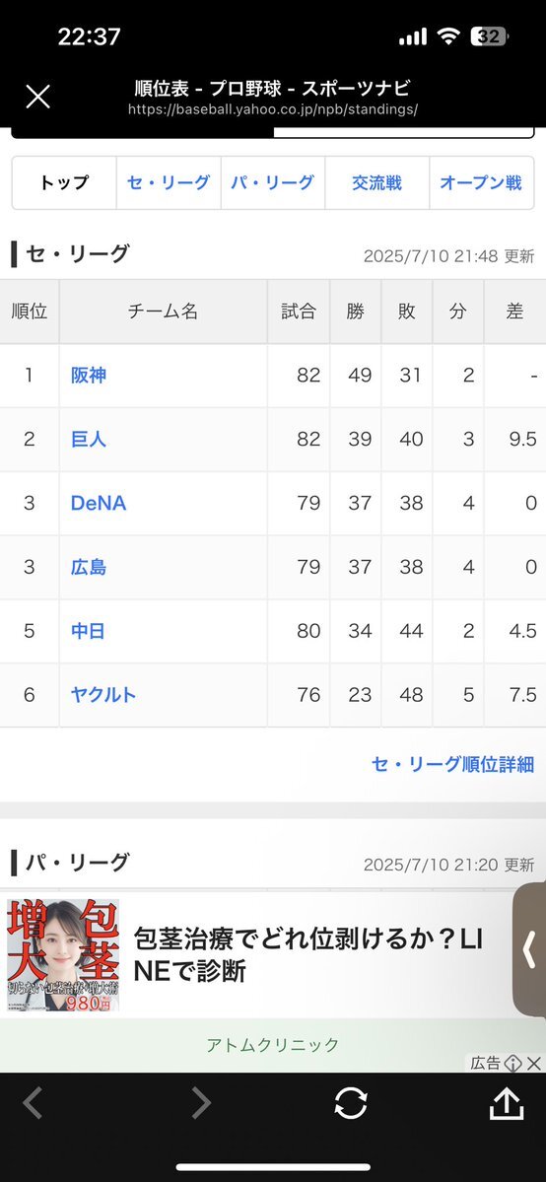Open the 巨人 team link
The image size is (546, 1182).
89,439
